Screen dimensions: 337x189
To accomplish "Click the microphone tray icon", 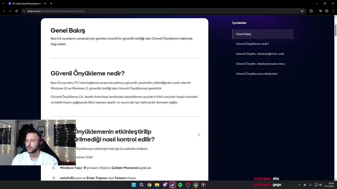I will [310, 185].
